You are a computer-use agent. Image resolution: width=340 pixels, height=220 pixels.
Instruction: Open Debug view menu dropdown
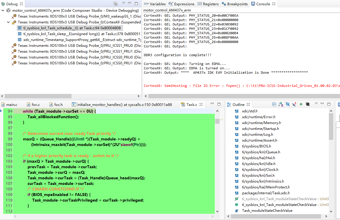124,3
